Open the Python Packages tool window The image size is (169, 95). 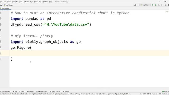coord(42,92)
